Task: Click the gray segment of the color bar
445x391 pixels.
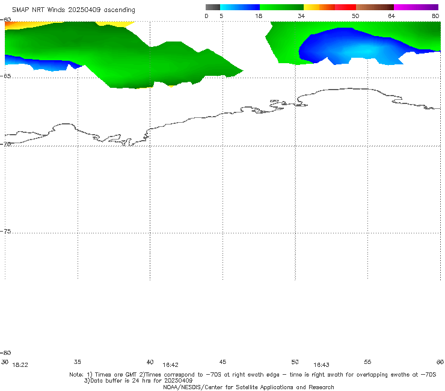Action: point(212,7)
